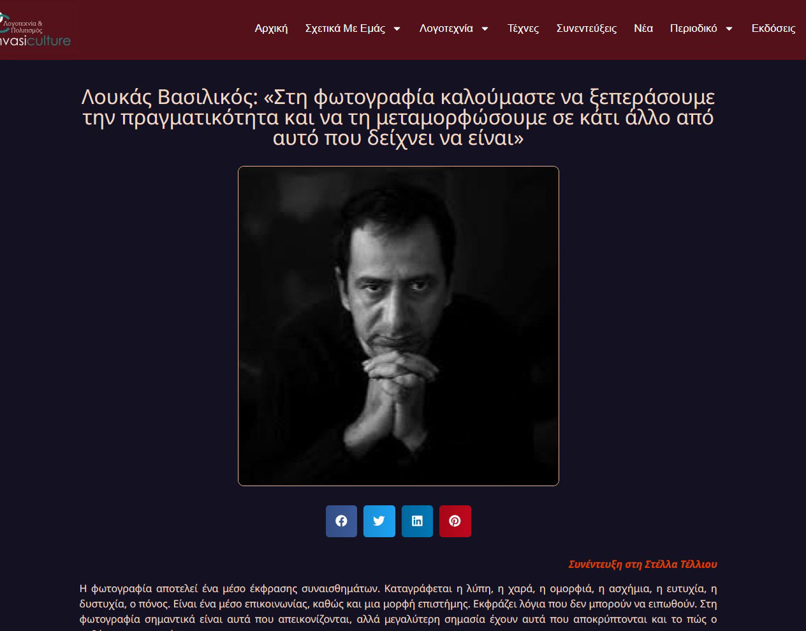The height and width of the screenshot is (631, 806).
Task: Open the Νέα menu item
Action: pyautogui.click(x=643, y=29)
